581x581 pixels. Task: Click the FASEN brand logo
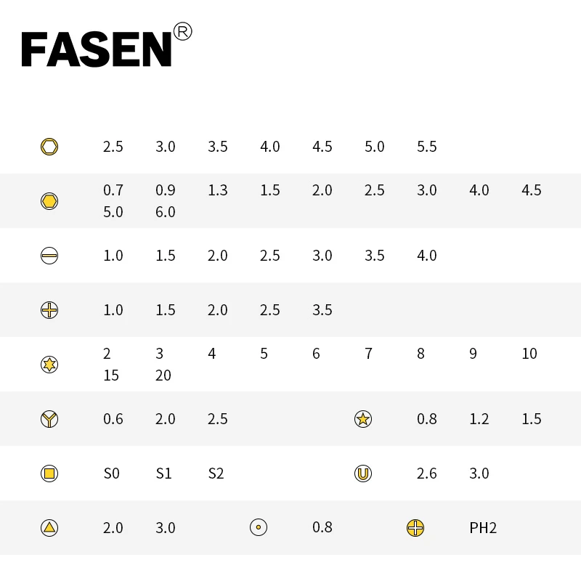(107, 45)
